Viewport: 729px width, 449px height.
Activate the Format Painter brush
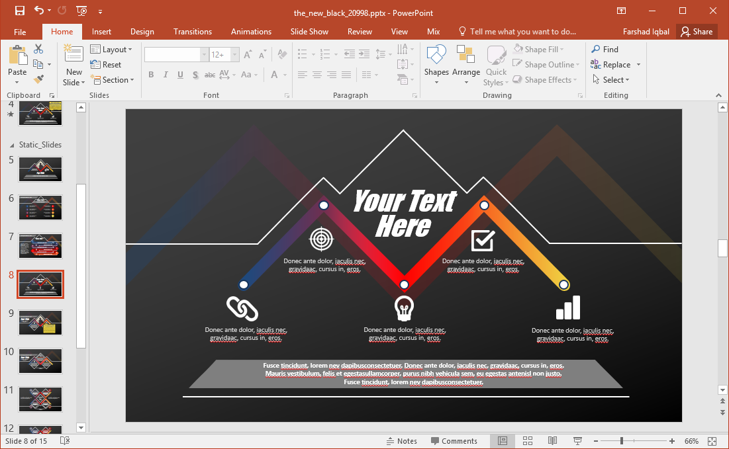[38, 79]
